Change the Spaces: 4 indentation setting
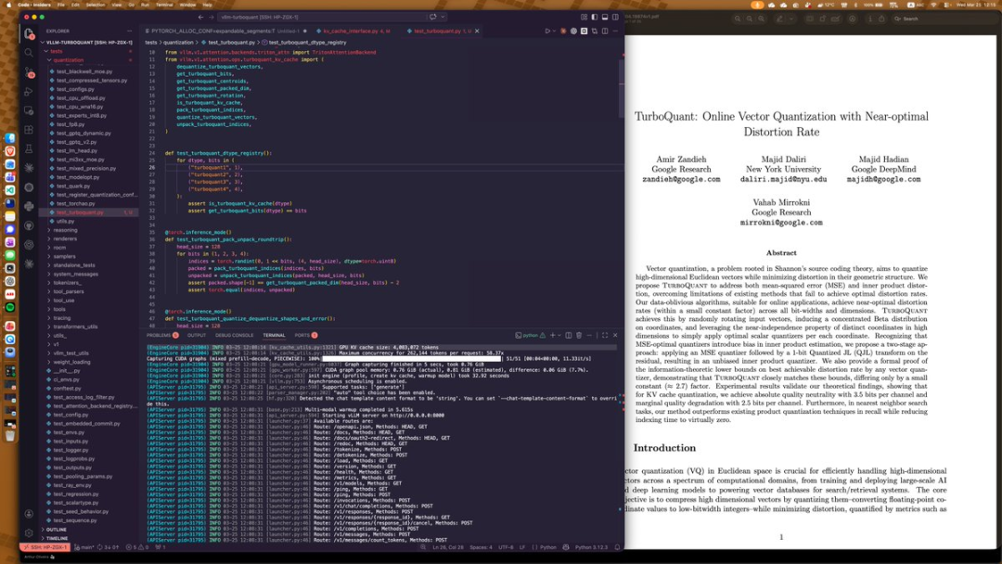The width and height of the screenshot is (1002, 564). [481, 547]
